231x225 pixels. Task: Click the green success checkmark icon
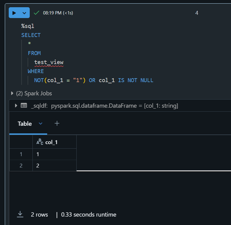coord(36,13)
